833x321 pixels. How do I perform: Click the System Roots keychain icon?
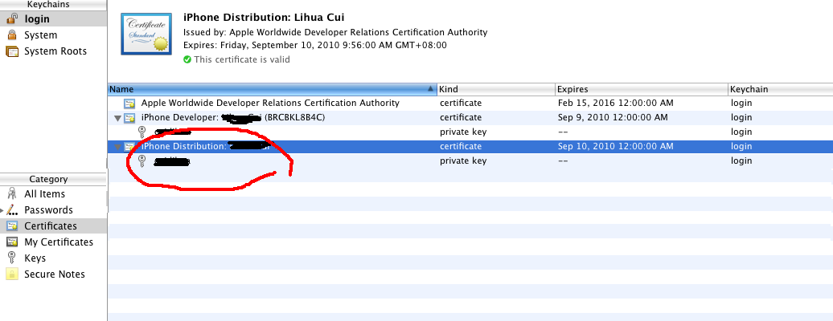[12, 51]
